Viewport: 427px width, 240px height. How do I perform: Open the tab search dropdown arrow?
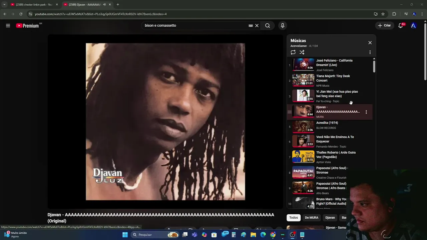click(4, 5)
